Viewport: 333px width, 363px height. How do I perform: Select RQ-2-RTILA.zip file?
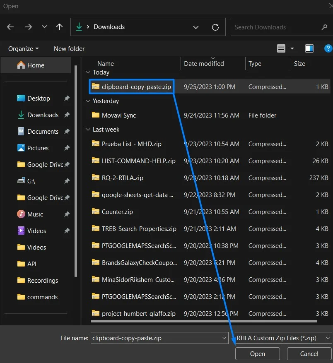pos(122,178)
